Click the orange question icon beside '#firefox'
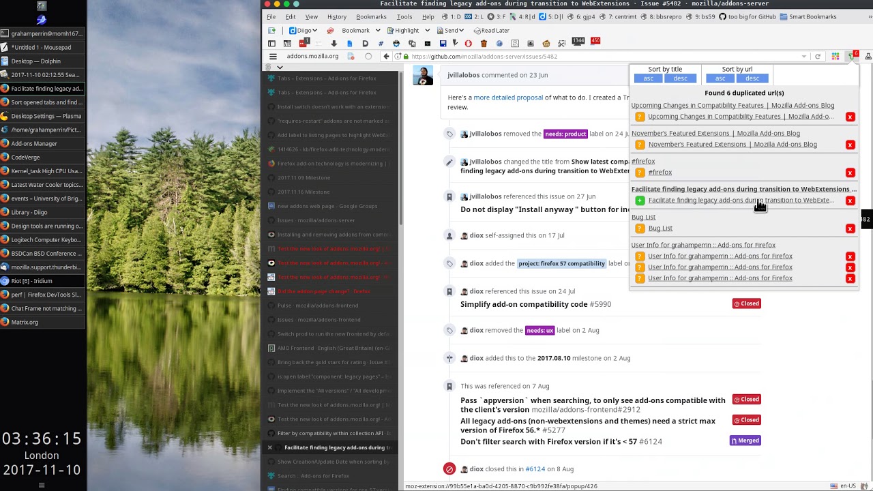This screenshot has width=873, height=491. pos(640,173)
